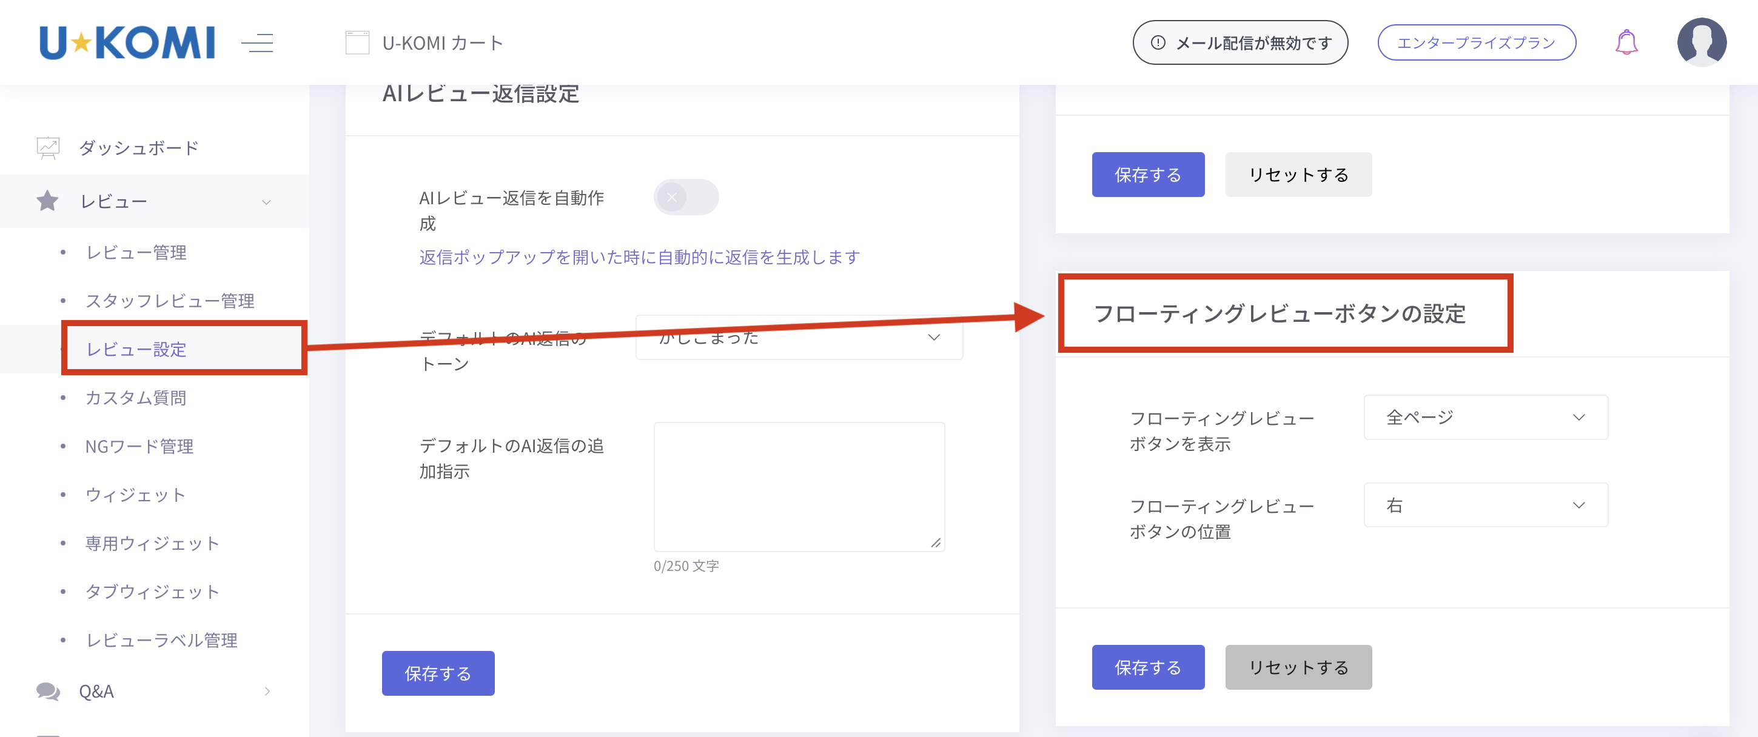This screenshot has width=1758, height=737.
Task: Enable AI review auto-reply toggle
Action: [x=685, y=197]
